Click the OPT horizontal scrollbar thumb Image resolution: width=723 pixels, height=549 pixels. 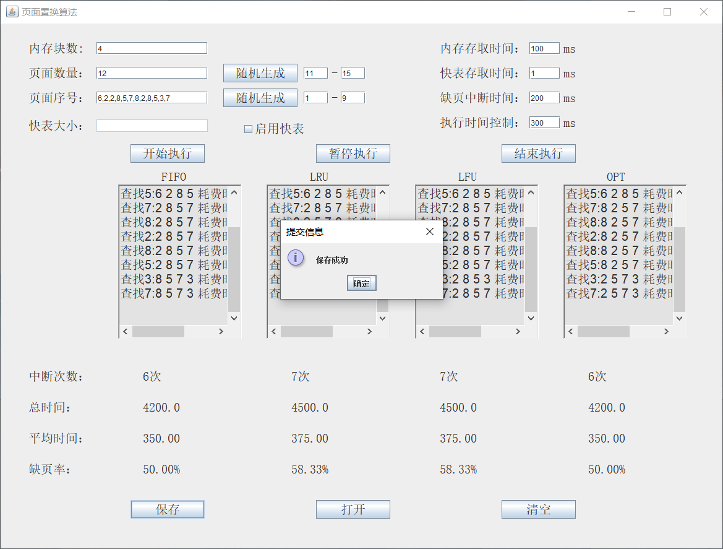click(x=604, y=331)
